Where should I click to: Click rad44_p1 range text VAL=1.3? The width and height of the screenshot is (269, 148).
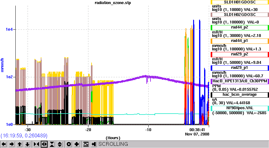click(x=237, y=49)
